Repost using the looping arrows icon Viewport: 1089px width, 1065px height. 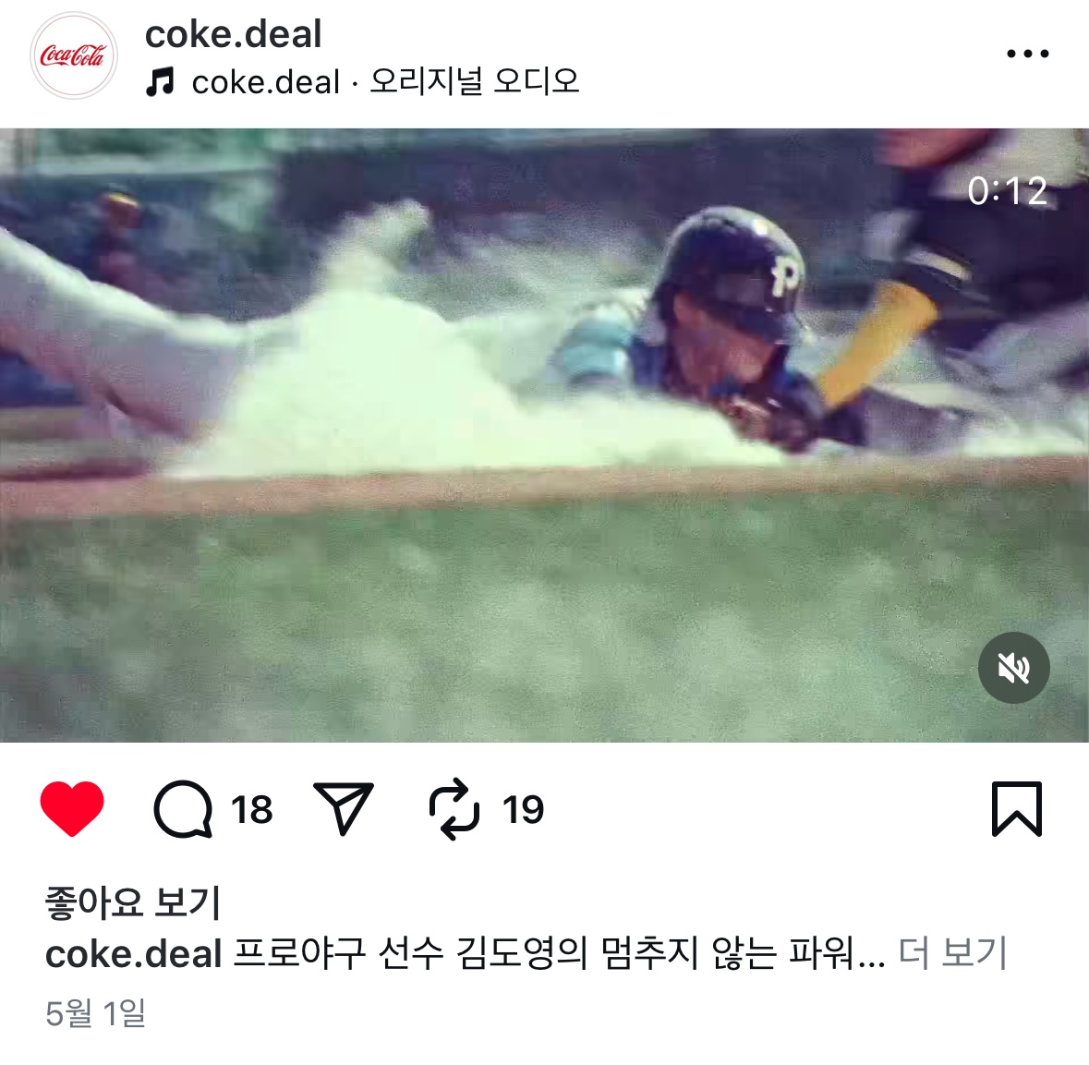pos(454,809)
